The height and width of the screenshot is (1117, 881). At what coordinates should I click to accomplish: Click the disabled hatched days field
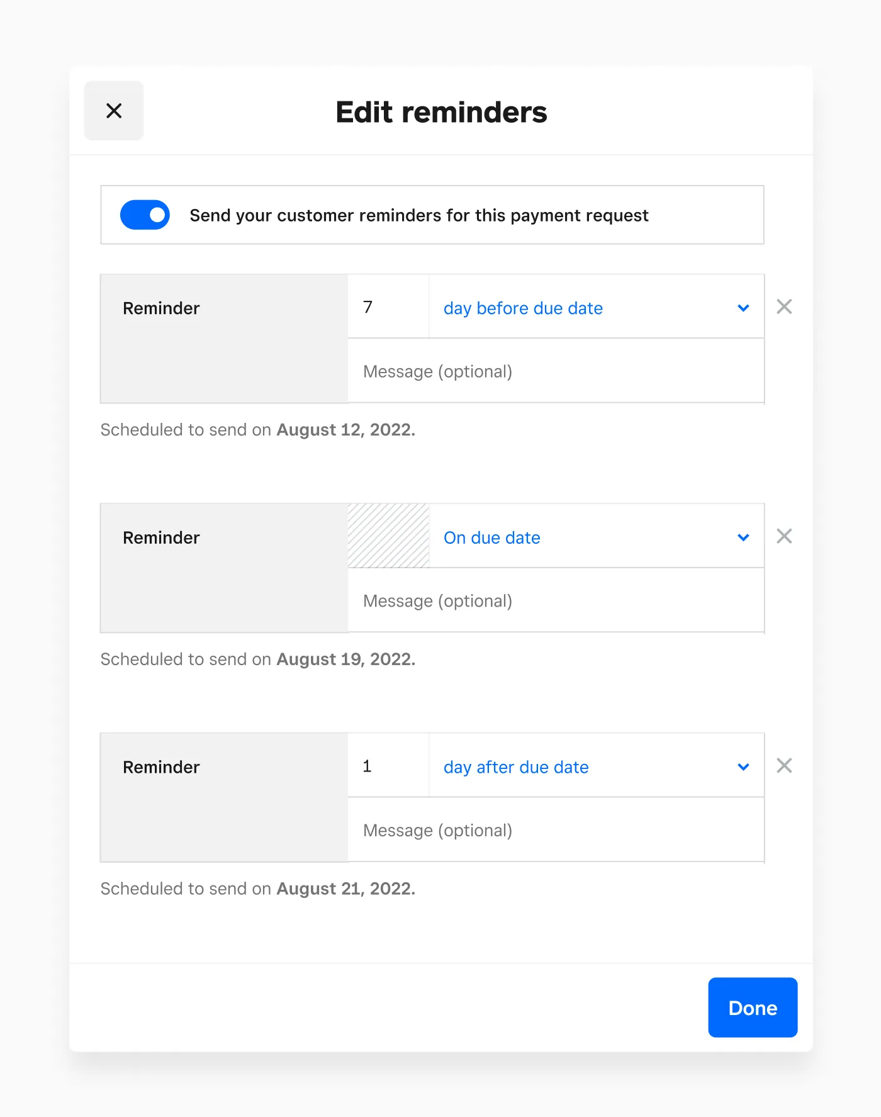389,536
